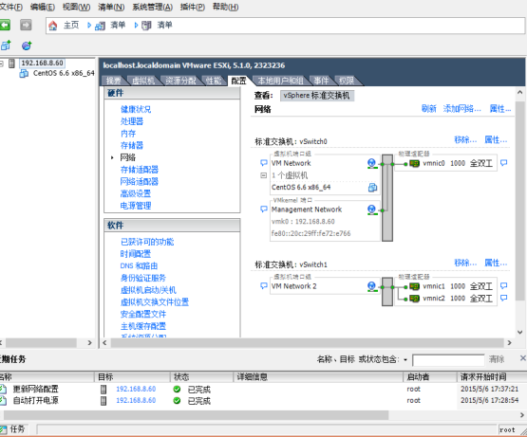The height and width of the screenshot is (437, 527).
Task: Open vmnic1 speech bubble info icon
Action: point(503,286)
